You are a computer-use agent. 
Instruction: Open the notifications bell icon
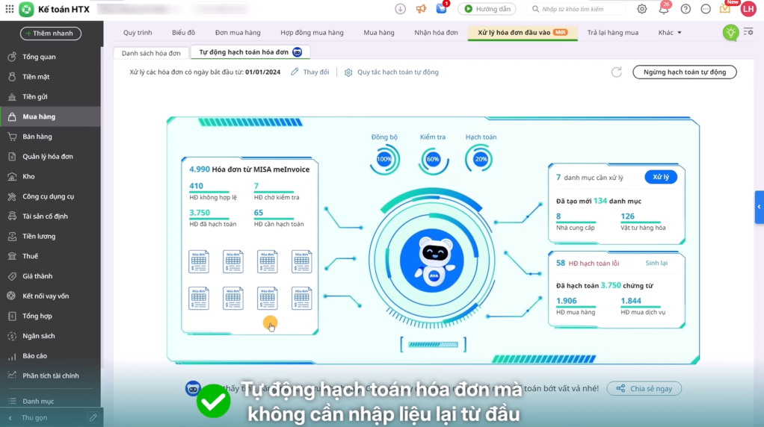point(664,9)
